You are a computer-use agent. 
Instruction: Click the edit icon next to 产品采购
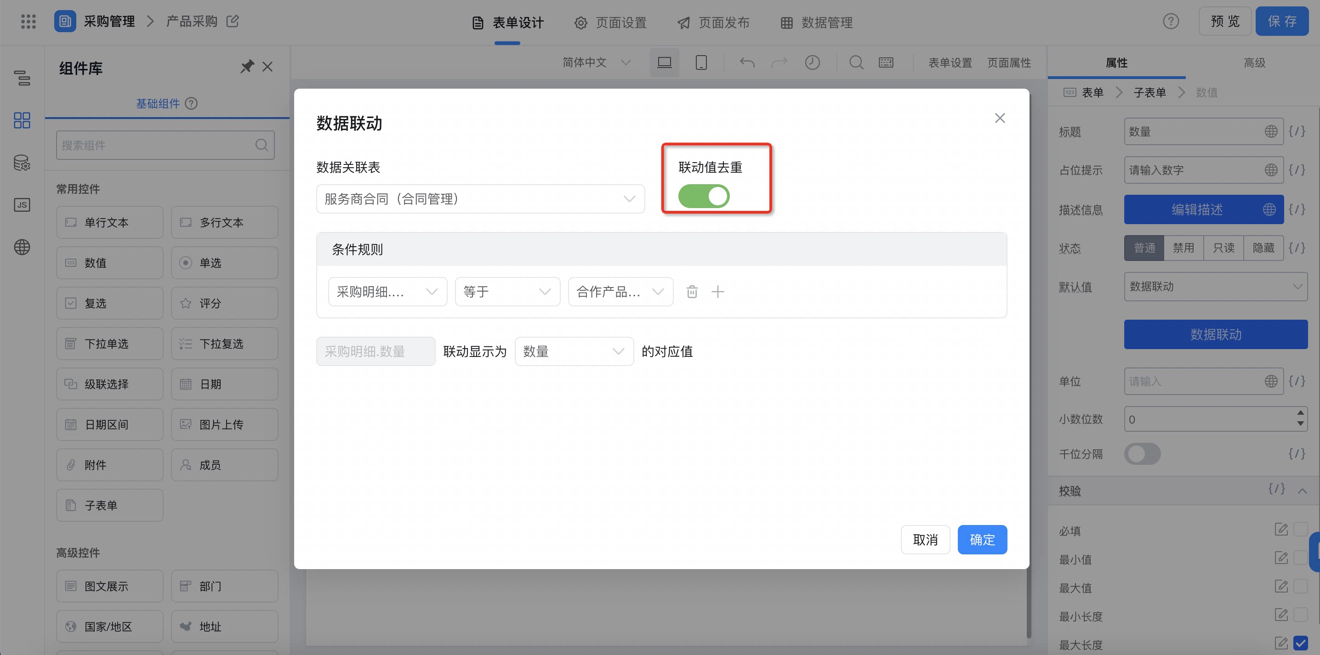[x=233, y=22]
